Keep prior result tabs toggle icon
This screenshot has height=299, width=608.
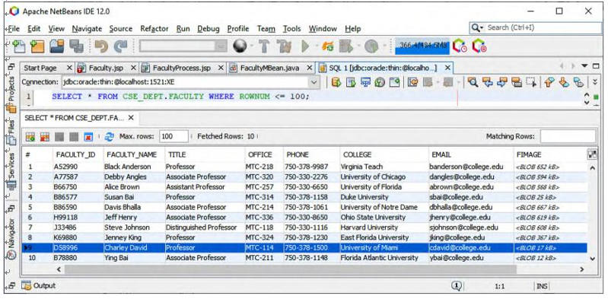[394, 82]
